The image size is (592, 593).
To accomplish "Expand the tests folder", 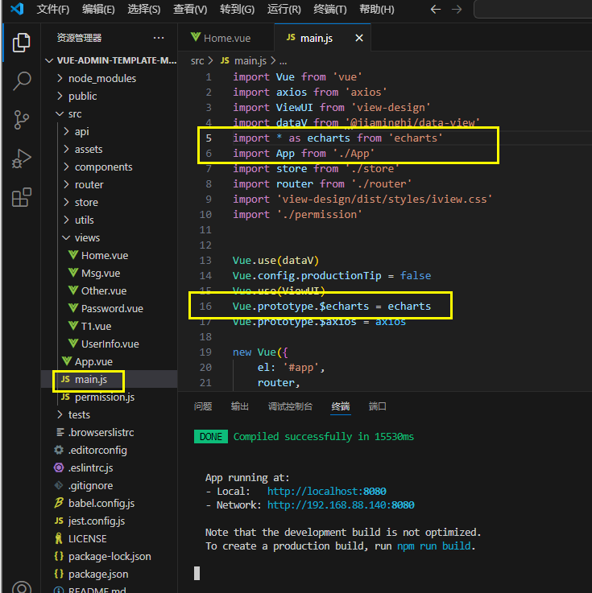I will coord(110,415).
